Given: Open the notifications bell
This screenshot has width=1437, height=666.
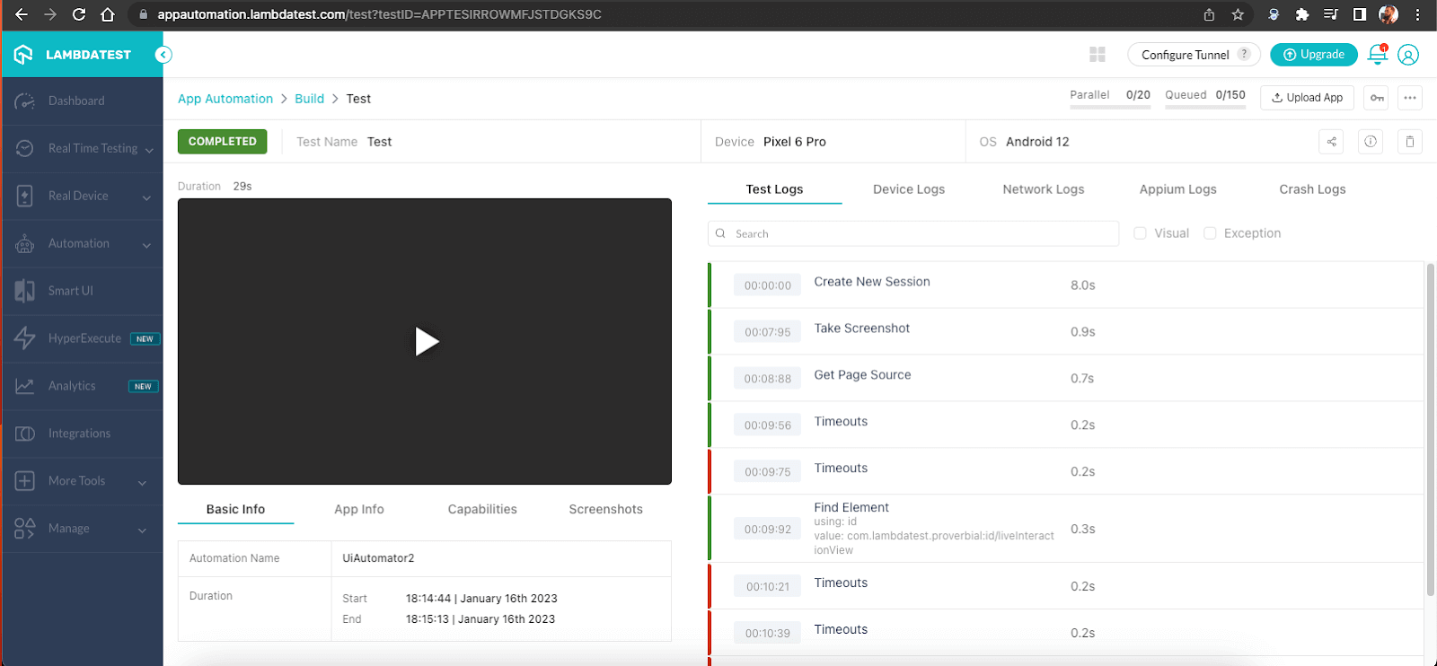Looking at the screenshot, I should pos(1377,55).
